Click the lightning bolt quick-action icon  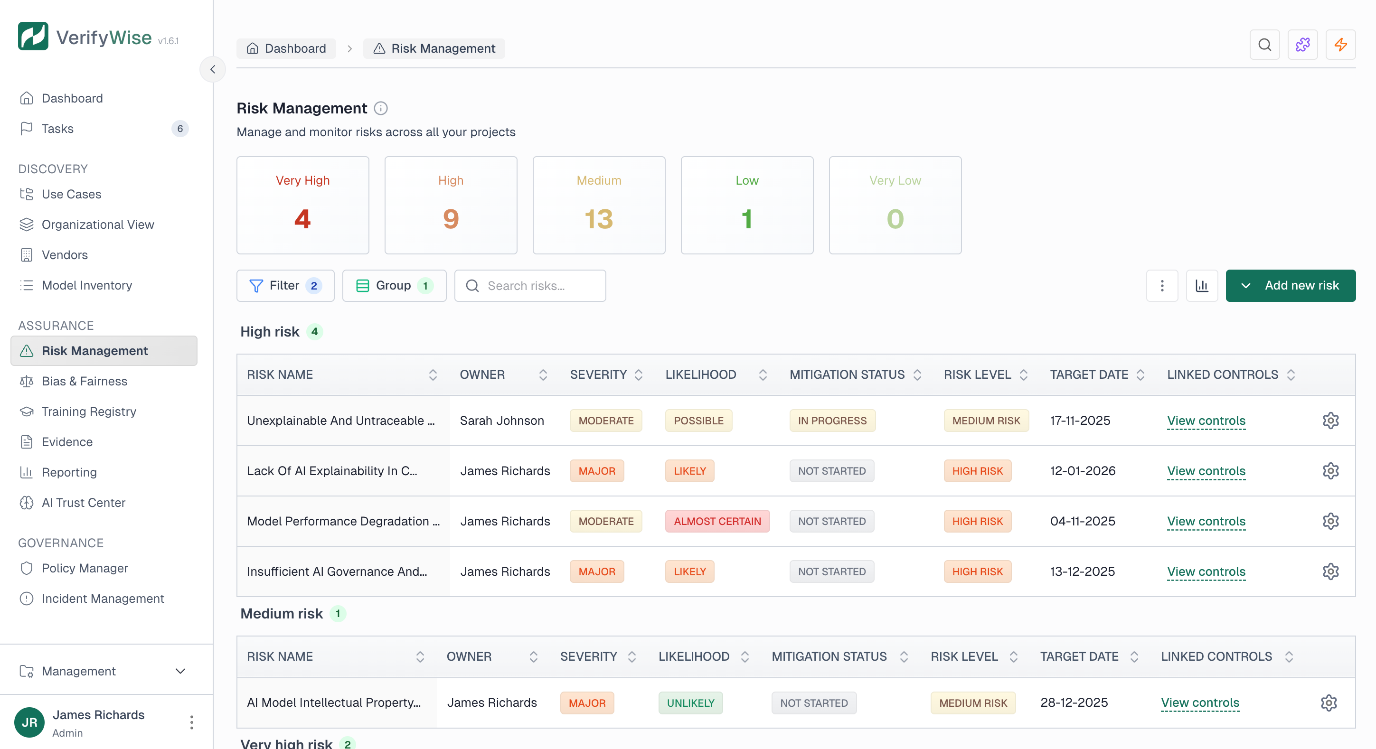click(x=1341, y=45)
